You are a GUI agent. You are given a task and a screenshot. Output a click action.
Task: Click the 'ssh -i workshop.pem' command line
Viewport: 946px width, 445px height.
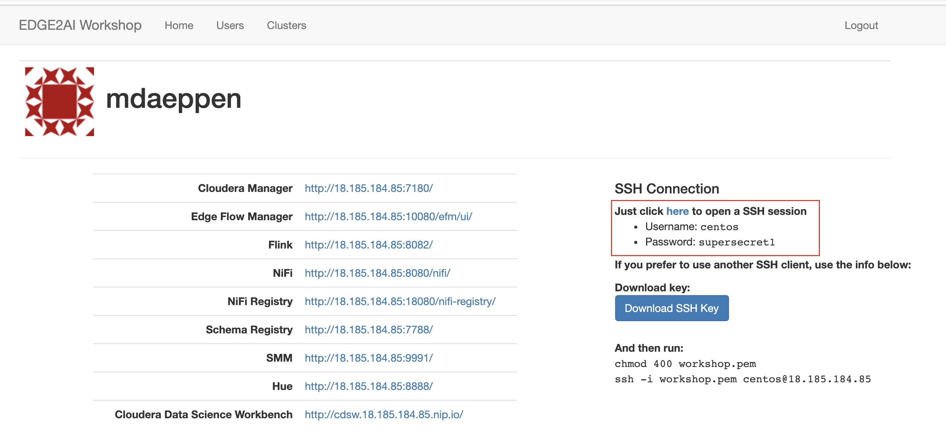click(743, 379)
